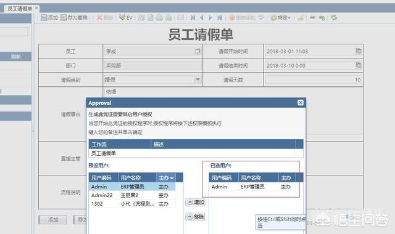Viewport: 395px width, 234px height.
Task: Click the 部门 field showing 采购部
Action: click(x=152, y=66)
